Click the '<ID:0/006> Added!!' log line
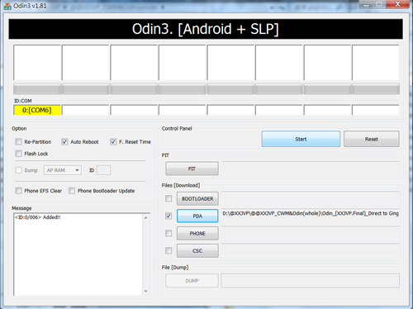 pos(38,217)
